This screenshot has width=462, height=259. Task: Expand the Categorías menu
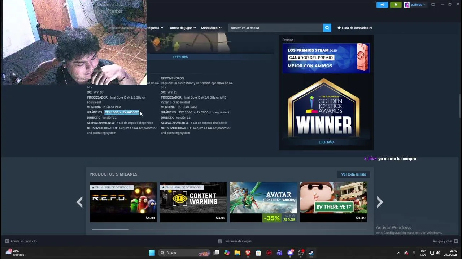coord(155,28)
